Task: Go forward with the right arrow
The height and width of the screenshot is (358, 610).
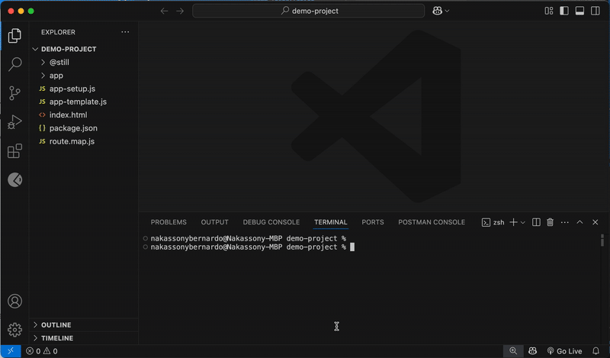Action: pos(180,11)
